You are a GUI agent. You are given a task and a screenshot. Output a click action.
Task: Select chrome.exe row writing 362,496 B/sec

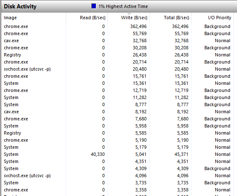117,26
